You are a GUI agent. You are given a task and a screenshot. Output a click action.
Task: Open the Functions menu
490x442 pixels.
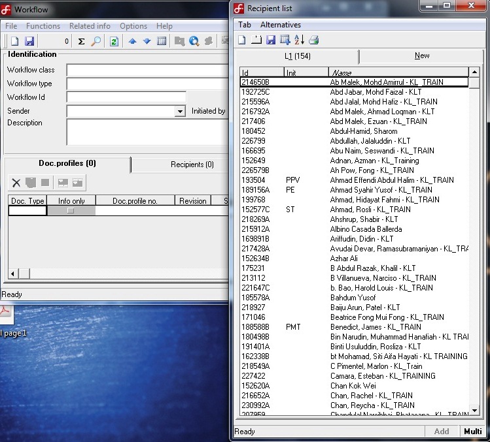pos(43,26)
